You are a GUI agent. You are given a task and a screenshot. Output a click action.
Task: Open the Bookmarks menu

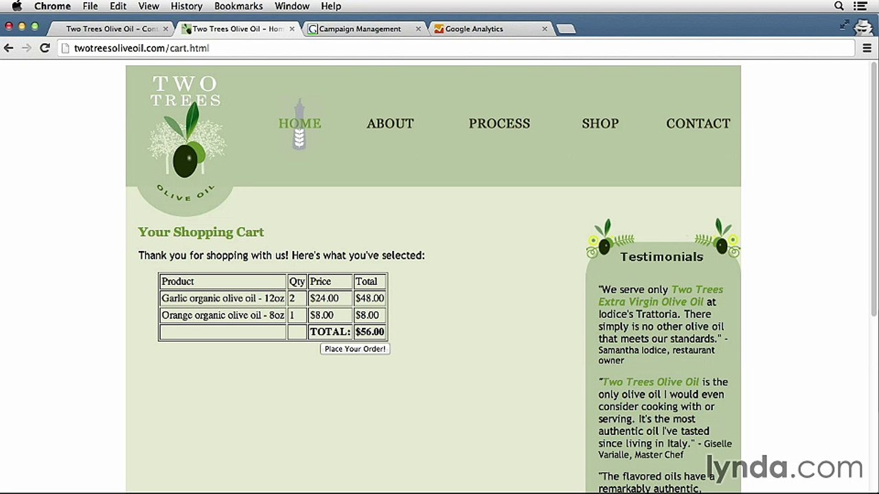point(238,6)
